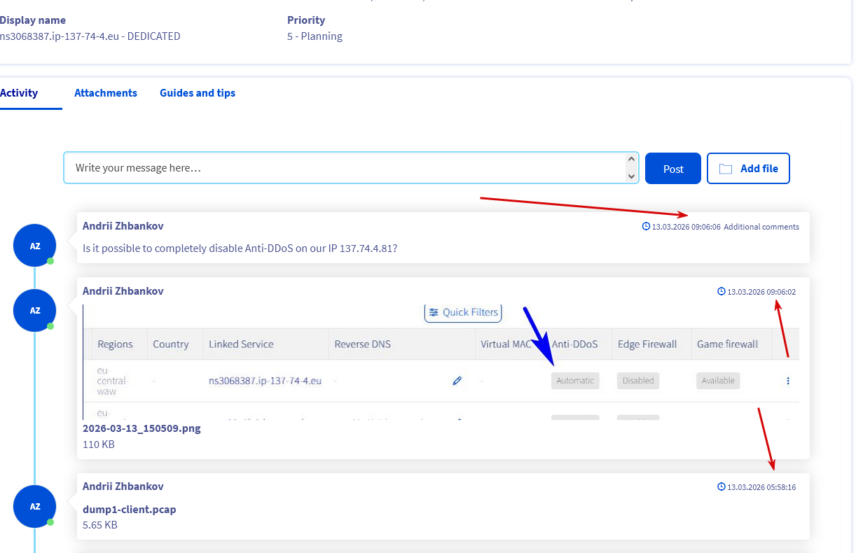The image size is (863, 553).
Task: Click the clock icon next to 09:06:06 timestamp
Action: coord(646,226)
